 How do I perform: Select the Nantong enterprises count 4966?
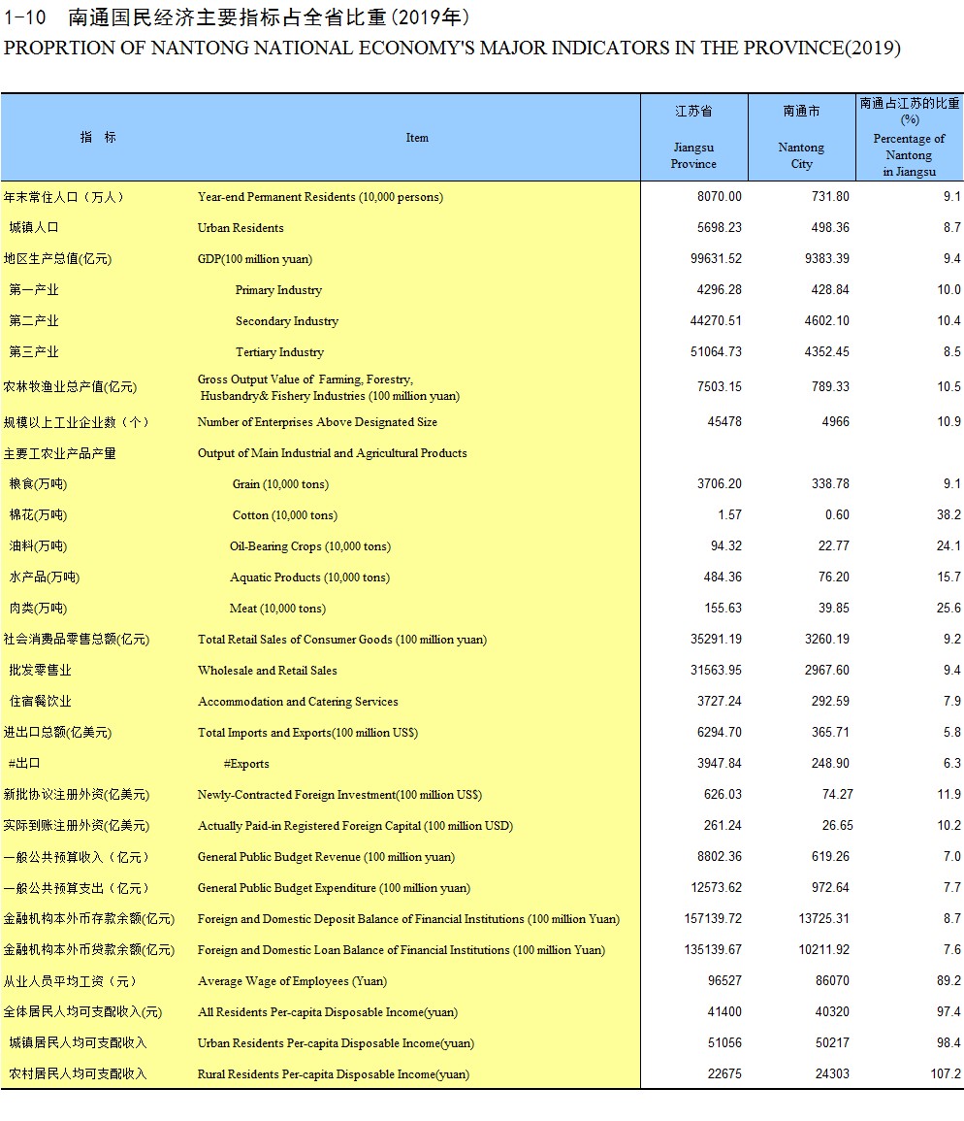[x=835, y=422]
